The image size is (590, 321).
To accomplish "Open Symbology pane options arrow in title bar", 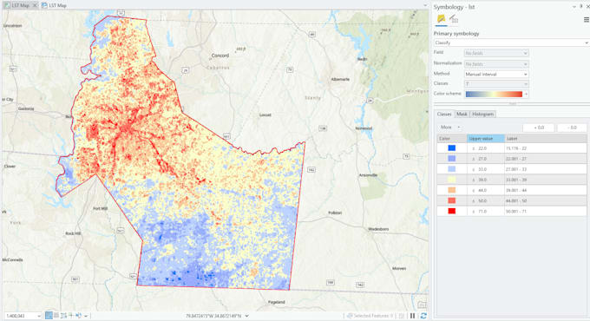I will pos(574,6).
